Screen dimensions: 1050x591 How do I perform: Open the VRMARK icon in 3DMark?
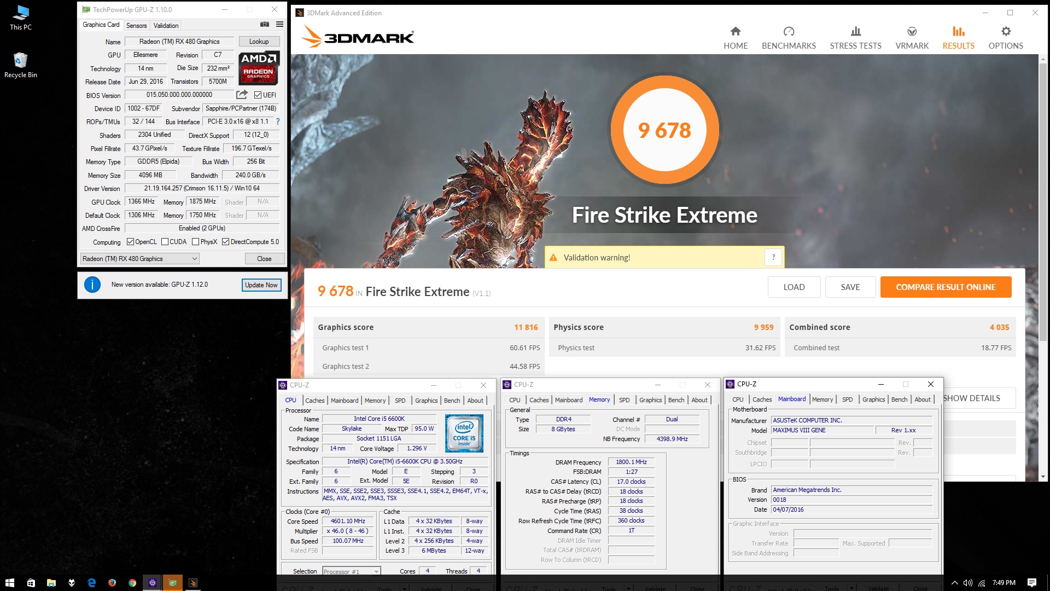912,31
